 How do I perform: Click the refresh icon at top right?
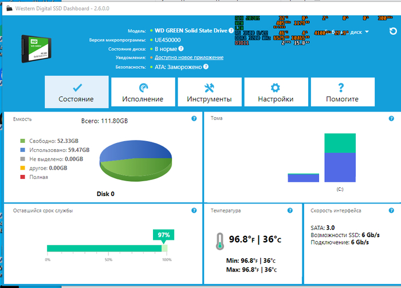(x=392, y=31)
